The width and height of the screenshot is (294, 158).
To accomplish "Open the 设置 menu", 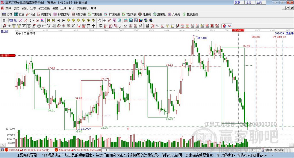I will (55, 8).
